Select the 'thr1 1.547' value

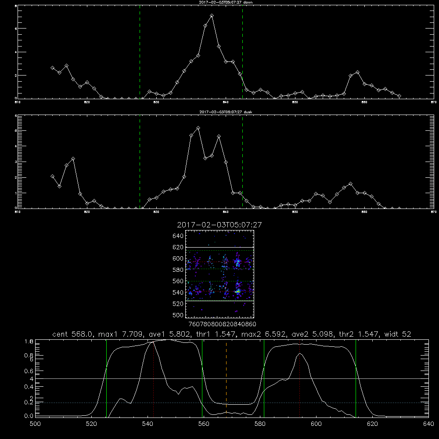pos(216,334)
